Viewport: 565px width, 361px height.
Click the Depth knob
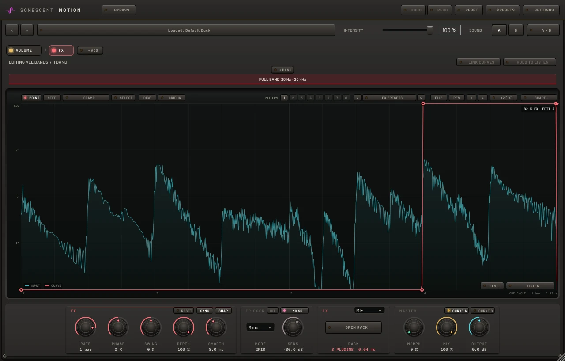click(x=183, y=327)
